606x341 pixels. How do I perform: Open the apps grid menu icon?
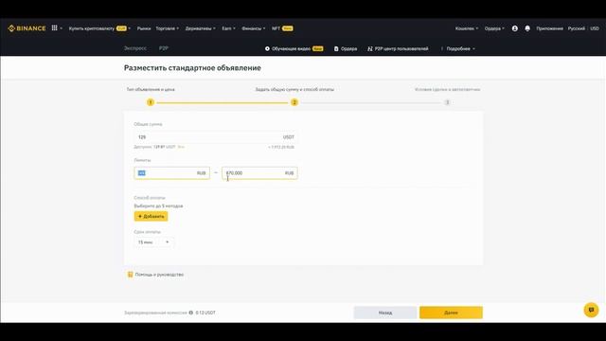[x=55, y=27]
